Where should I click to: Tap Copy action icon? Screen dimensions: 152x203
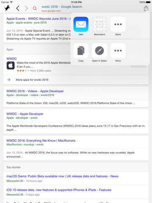click(x=81, y=51)
